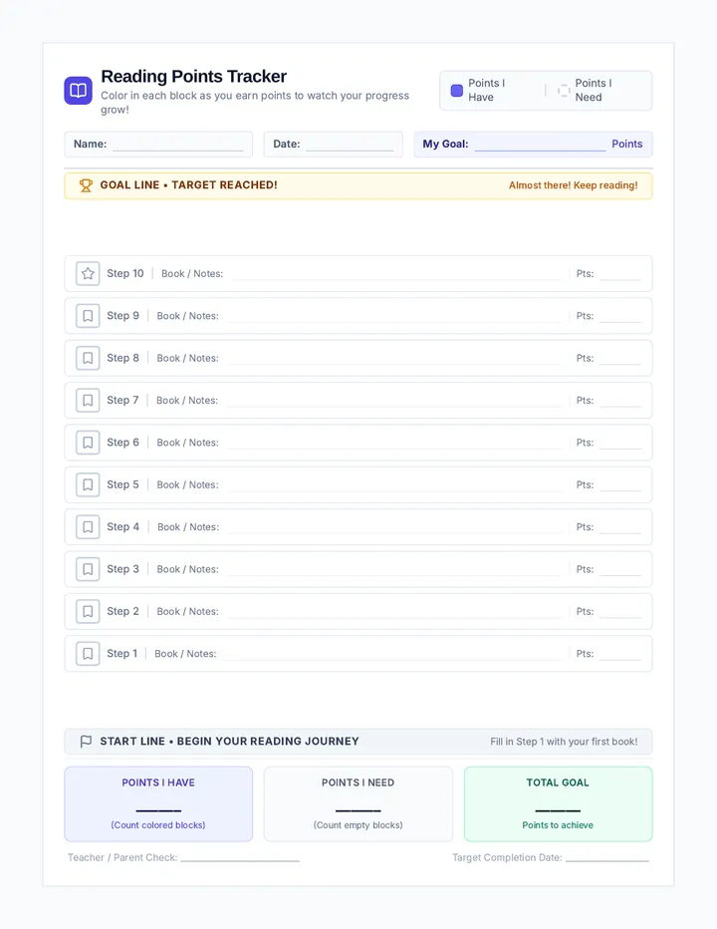Click the Pts field for Step 6
This screenshot has width=717, height=929.
tap(620, 444)
